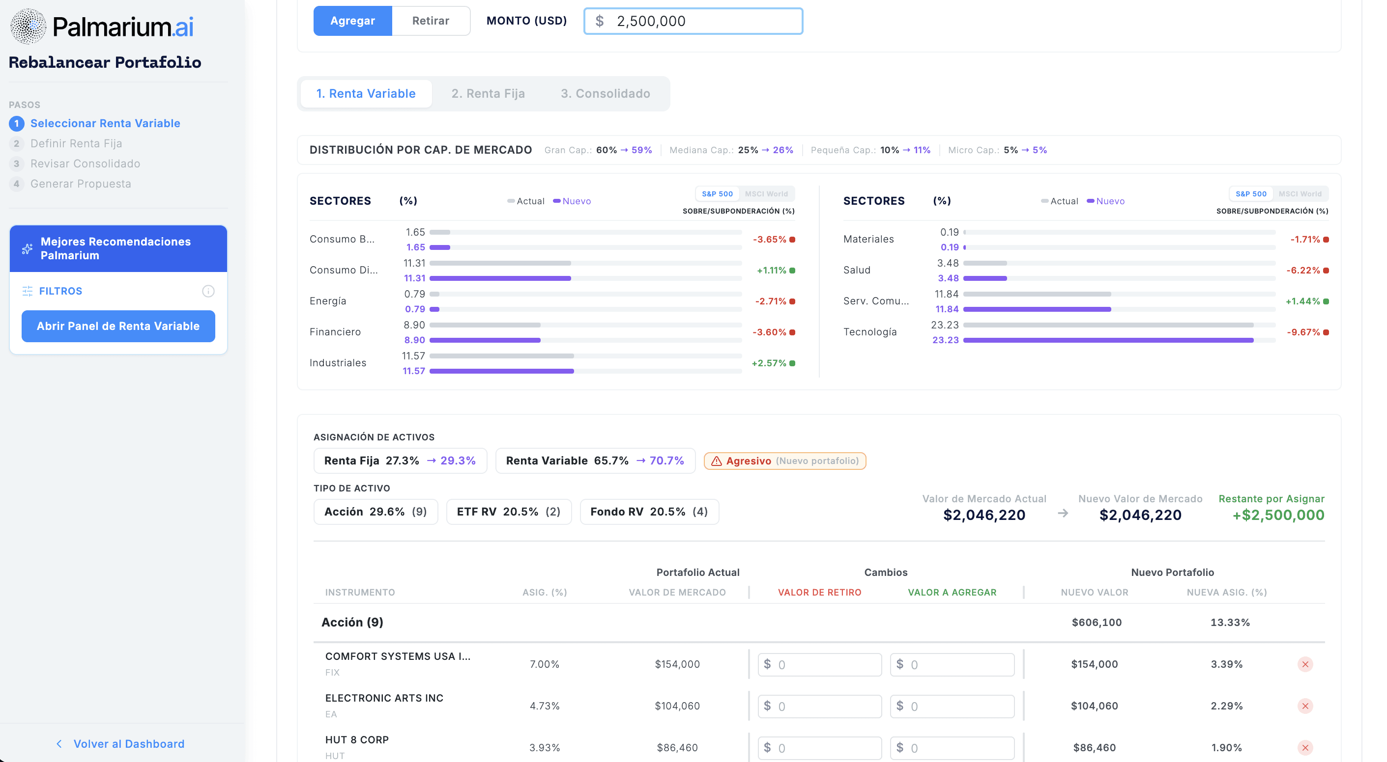
Task: Switch to the 2. Renta Fija tab
Action: point(488,94)
